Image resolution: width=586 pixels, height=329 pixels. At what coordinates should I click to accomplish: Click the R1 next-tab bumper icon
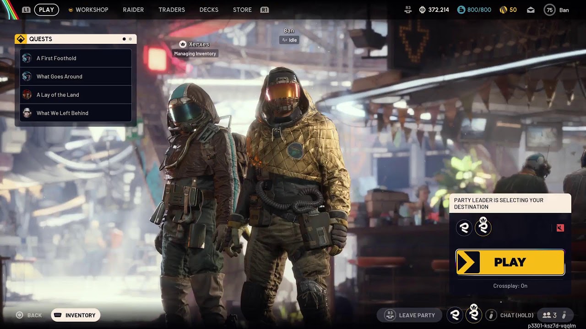click(264, 10)
